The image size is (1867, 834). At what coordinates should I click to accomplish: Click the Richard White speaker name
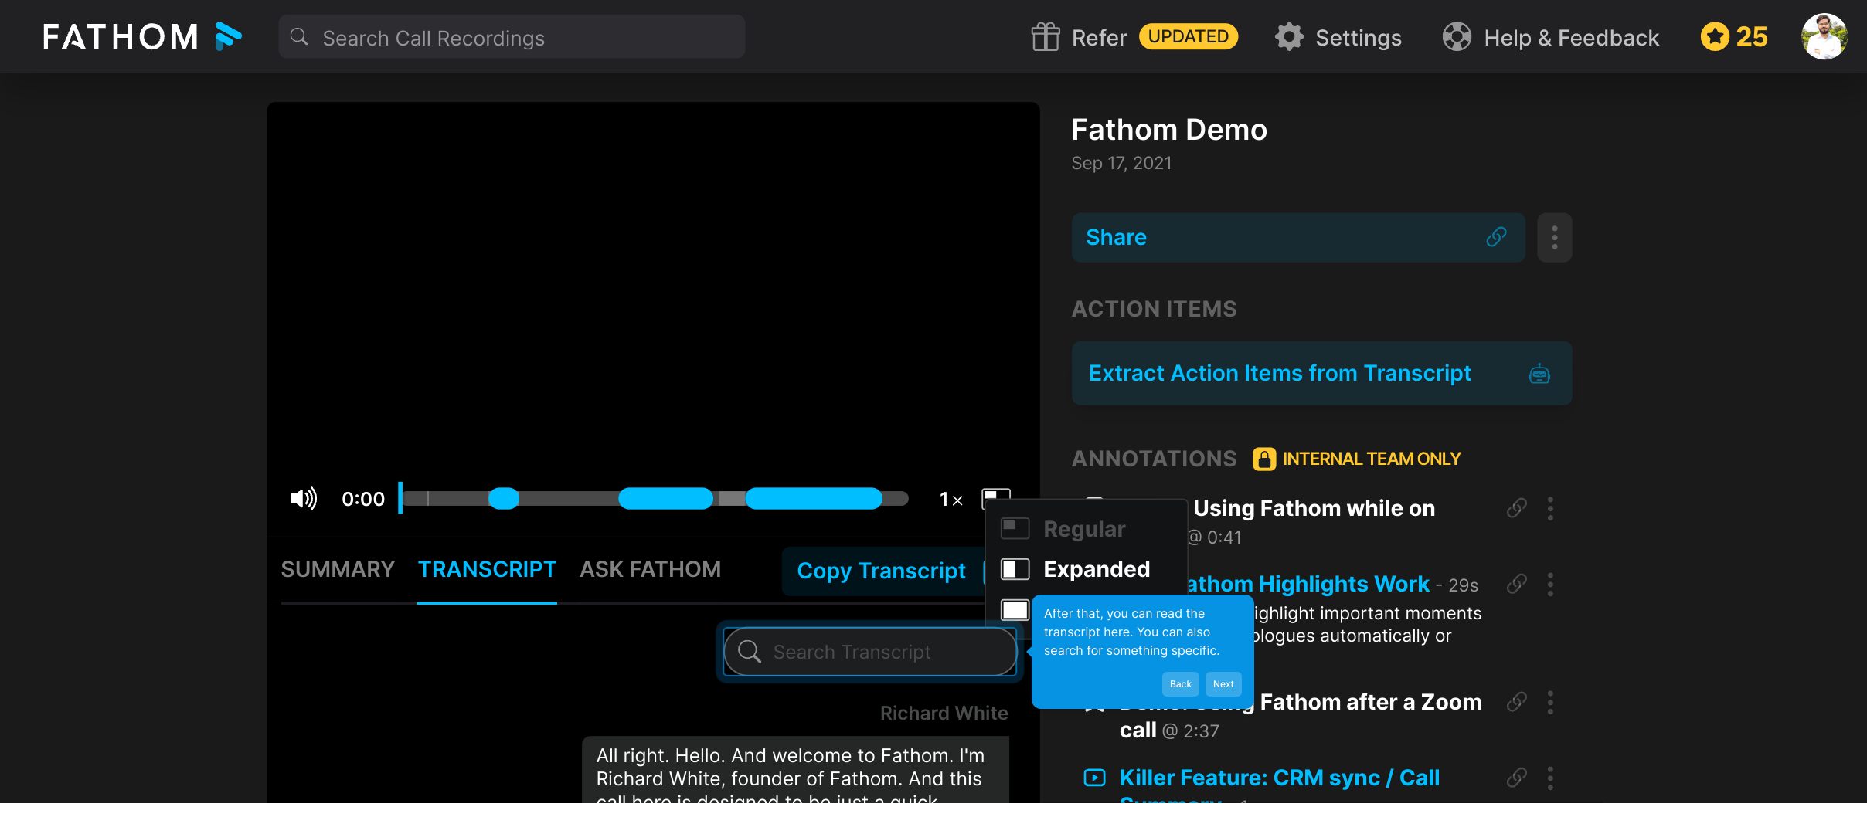[944, 713]
